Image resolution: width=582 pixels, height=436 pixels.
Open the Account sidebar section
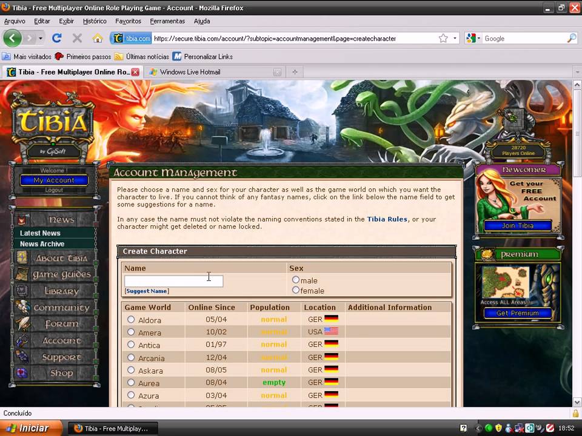(x=56, y=340)
